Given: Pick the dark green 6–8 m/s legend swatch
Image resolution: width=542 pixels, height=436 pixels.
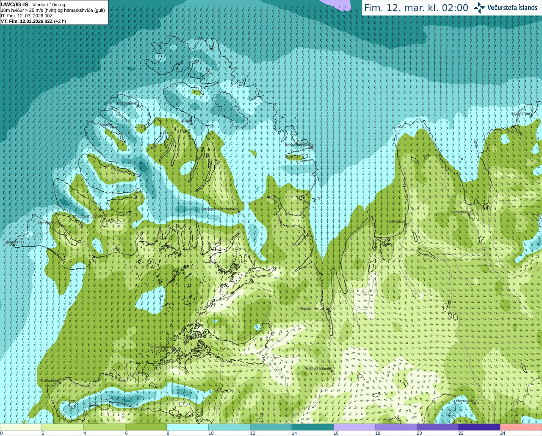Looking at the screenshot, I should 146,427.
